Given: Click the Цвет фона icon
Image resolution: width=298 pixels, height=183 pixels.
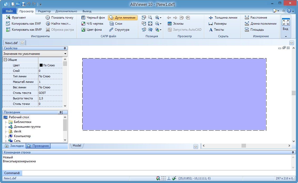Looking at the screenshot, I should (x=83, y=30).
